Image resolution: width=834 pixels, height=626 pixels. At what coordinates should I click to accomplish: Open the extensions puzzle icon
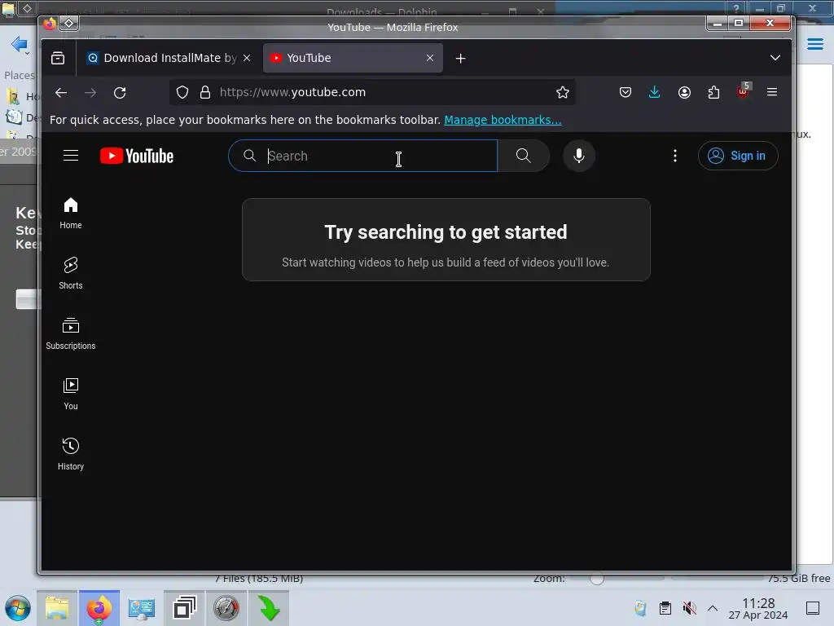(x=713, y=93)
